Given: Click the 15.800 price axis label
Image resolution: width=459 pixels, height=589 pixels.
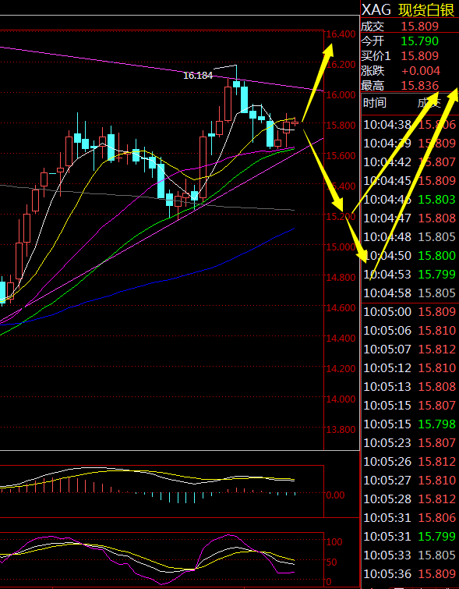Looking at the screenshot, I should (341, 125).
